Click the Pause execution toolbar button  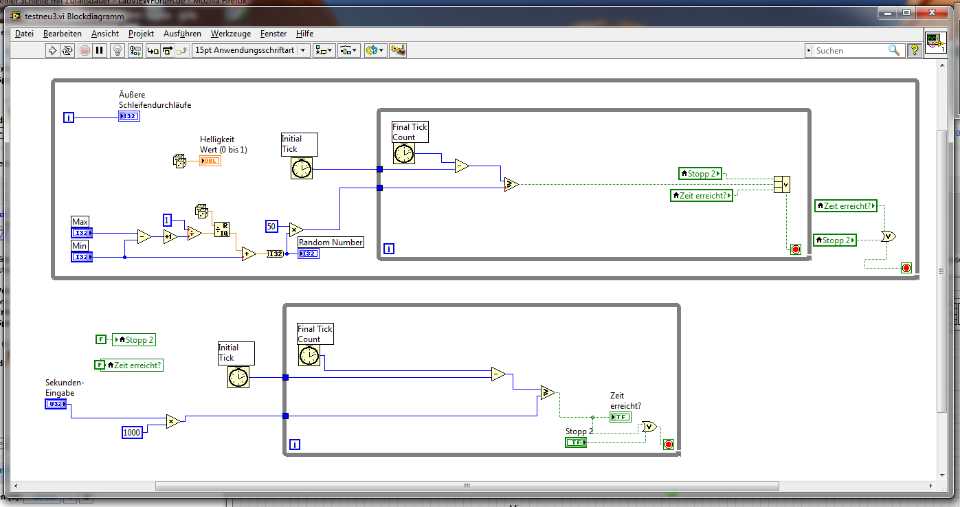coord(100,50)
